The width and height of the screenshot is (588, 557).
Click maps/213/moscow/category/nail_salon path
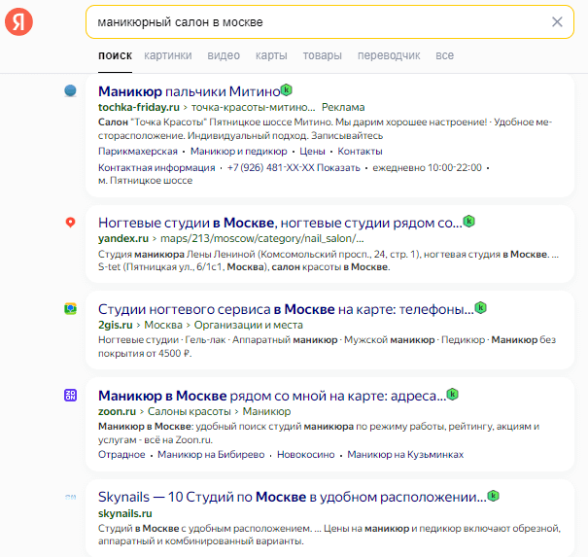pos(262,238)
